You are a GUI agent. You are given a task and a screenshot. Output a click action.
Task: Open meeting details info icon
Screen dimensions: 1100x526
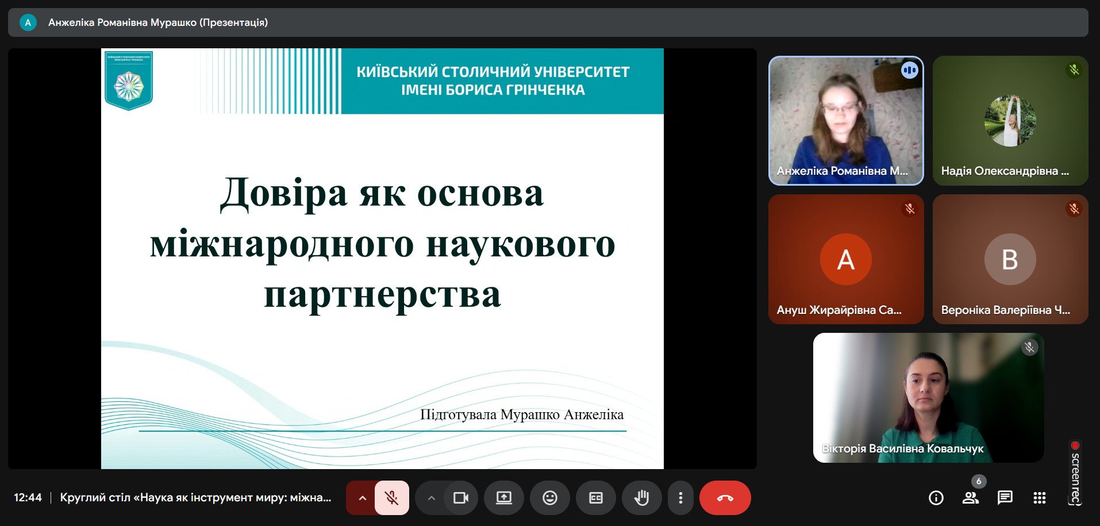[x=936, y=498]
